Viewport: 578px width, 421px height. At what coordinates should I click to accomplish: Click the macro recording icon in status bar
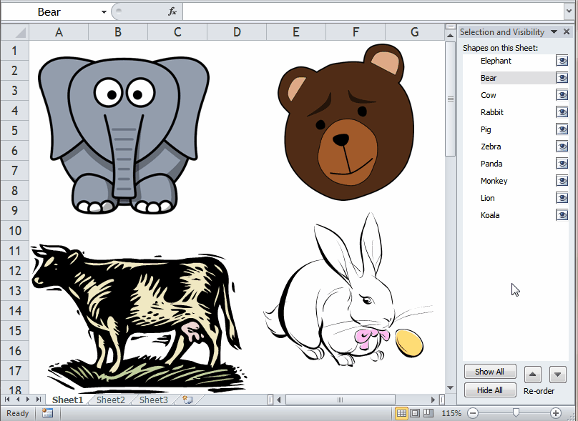pyautogui.click(x=47, y=413)
